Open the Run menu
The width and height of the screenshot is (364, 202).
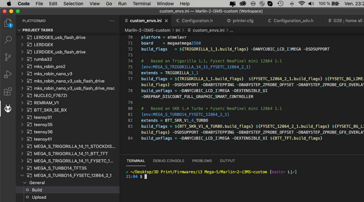point(122,4)
